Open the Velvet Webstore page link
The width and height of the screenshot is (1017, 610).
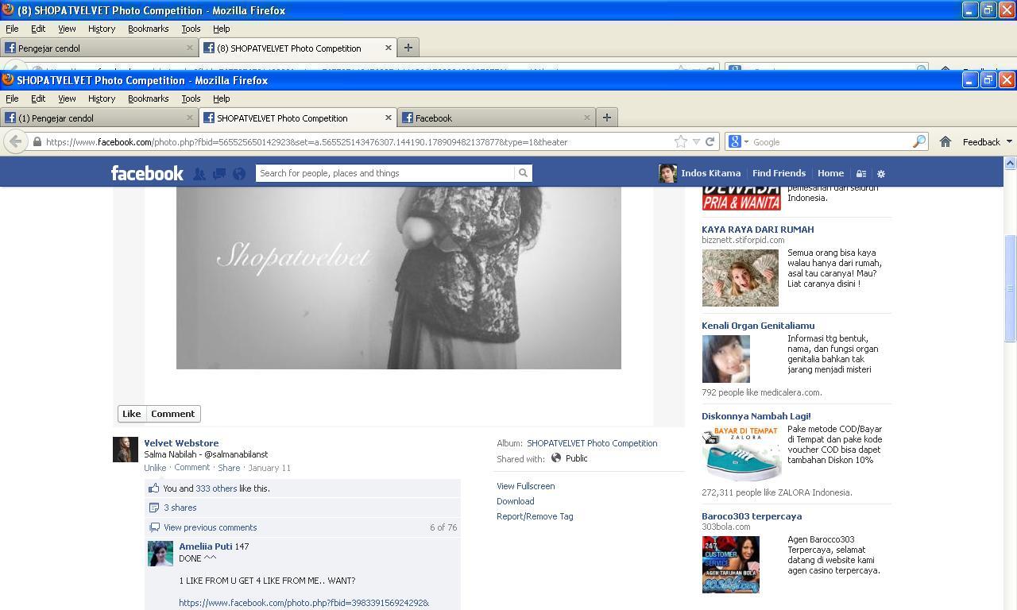[x=181, y=443]
